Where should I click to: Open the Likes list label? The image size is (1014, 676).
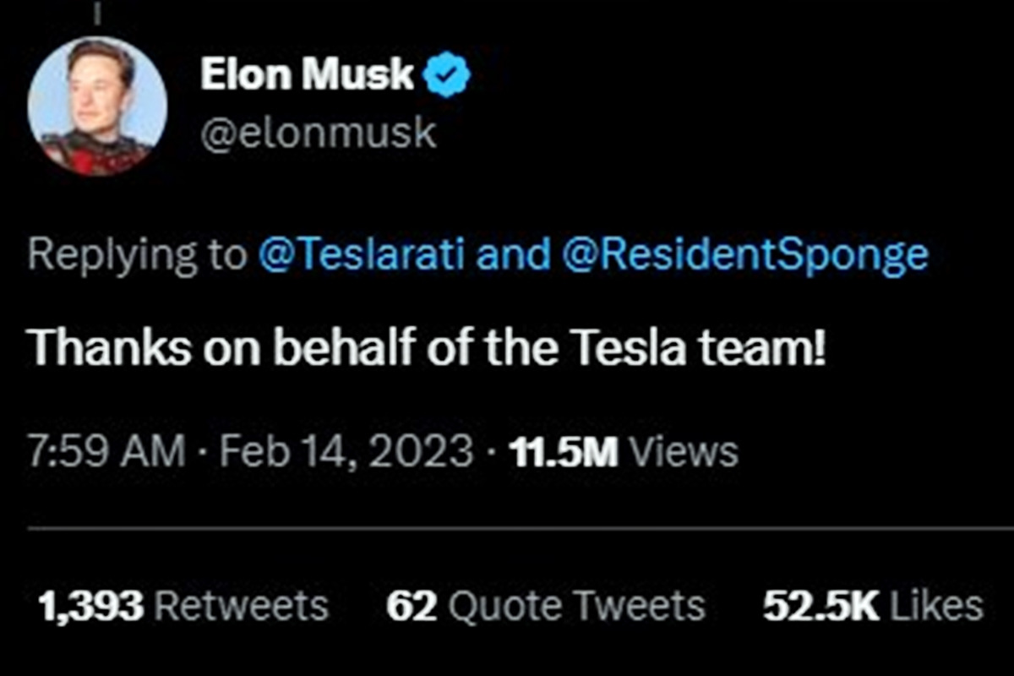coord(935,606)
